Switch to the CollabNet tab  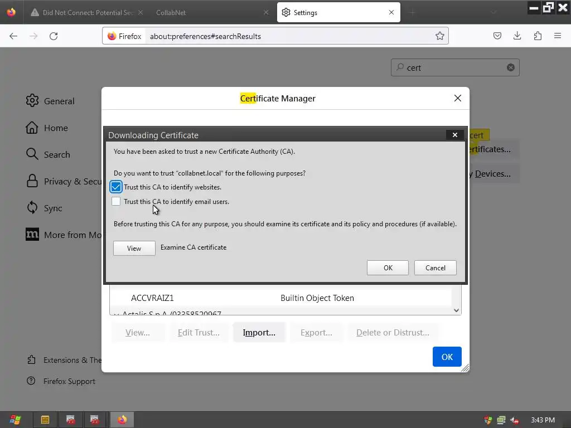coord(211,12)
